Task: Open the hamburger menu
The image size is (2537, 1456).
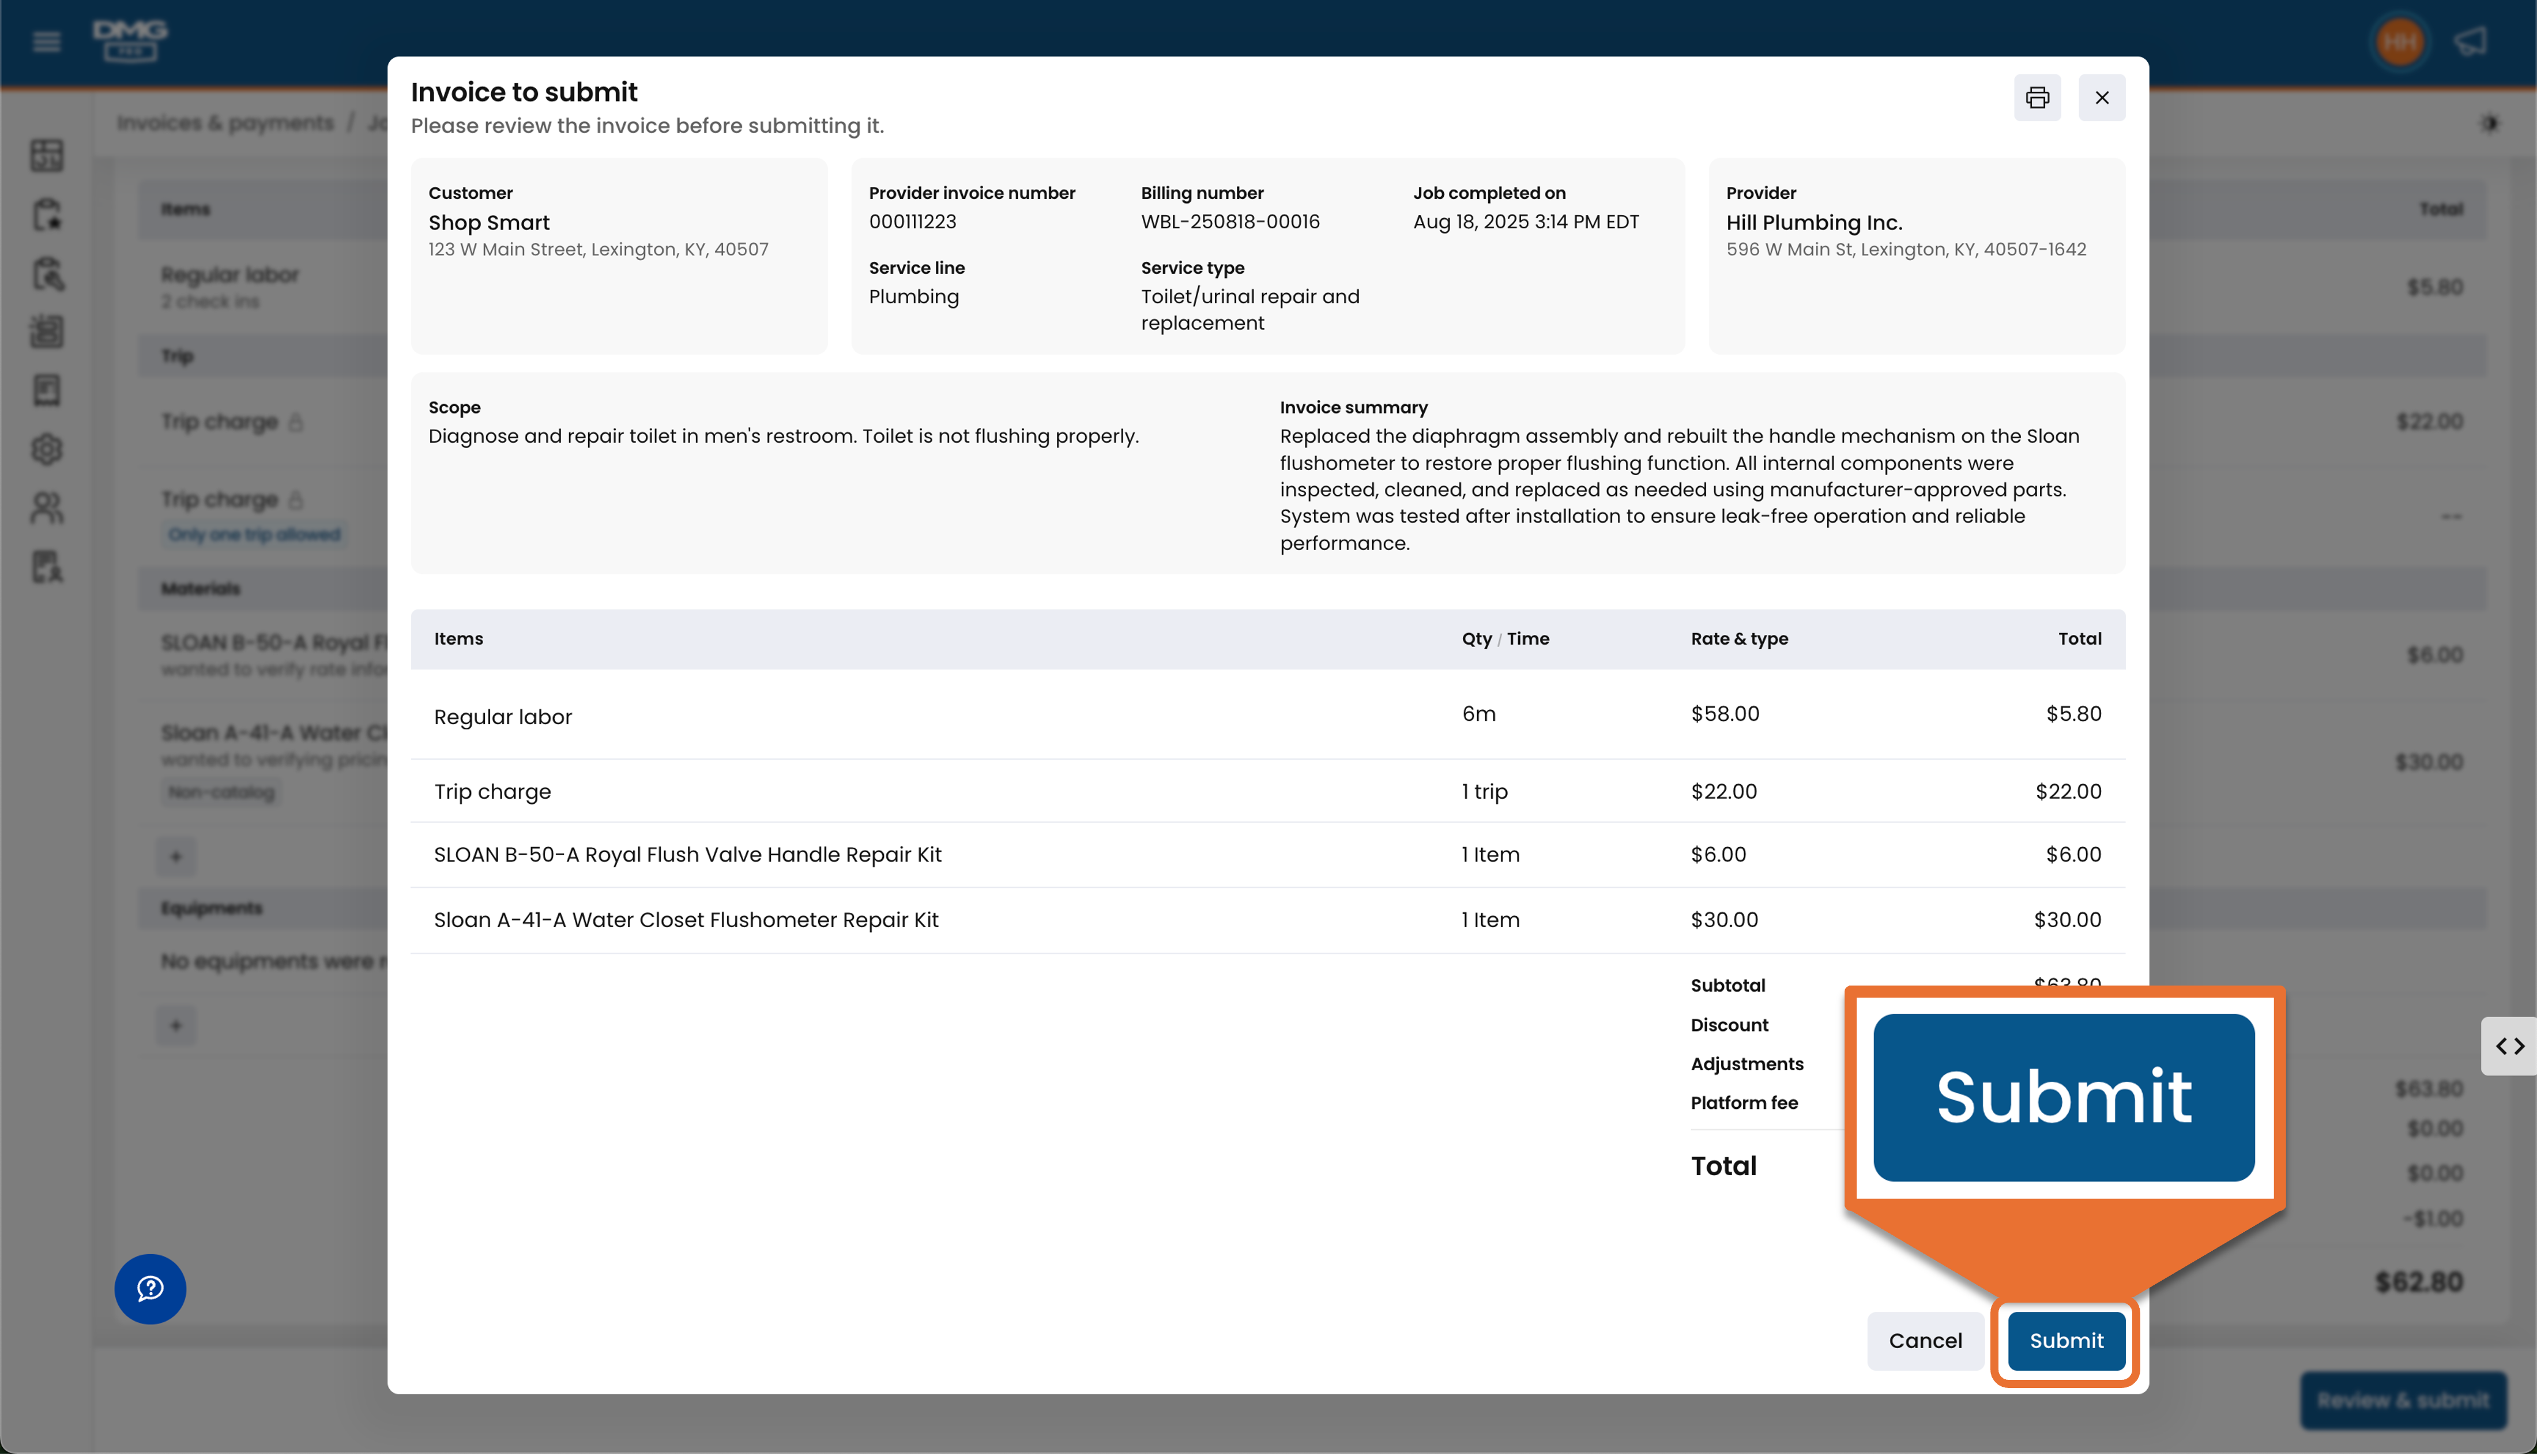Action: 46,41
